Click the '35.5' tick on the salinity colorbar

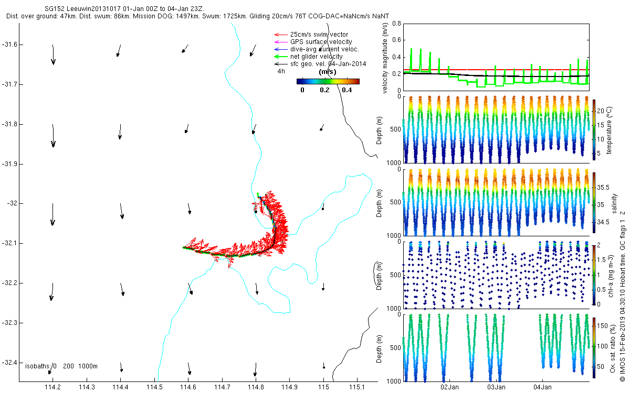click(603, 187)
